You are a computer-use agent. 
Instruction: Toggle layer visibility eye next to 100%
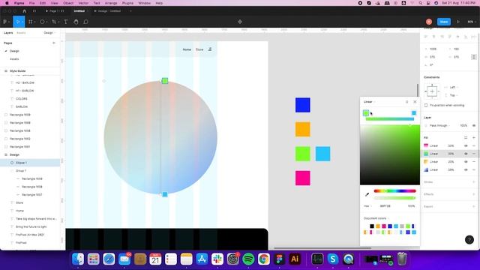coord(474,125)
